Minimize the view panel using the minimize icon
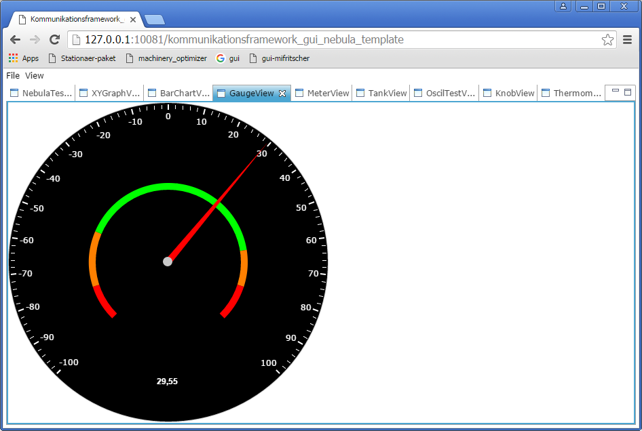 tap(616, 91)
